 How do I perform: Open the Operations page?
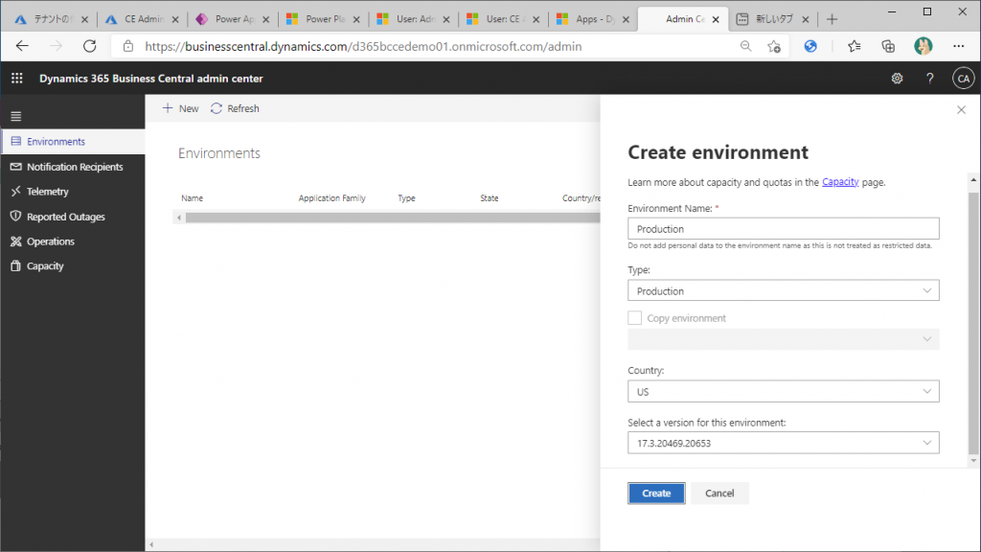click(50, 241)
